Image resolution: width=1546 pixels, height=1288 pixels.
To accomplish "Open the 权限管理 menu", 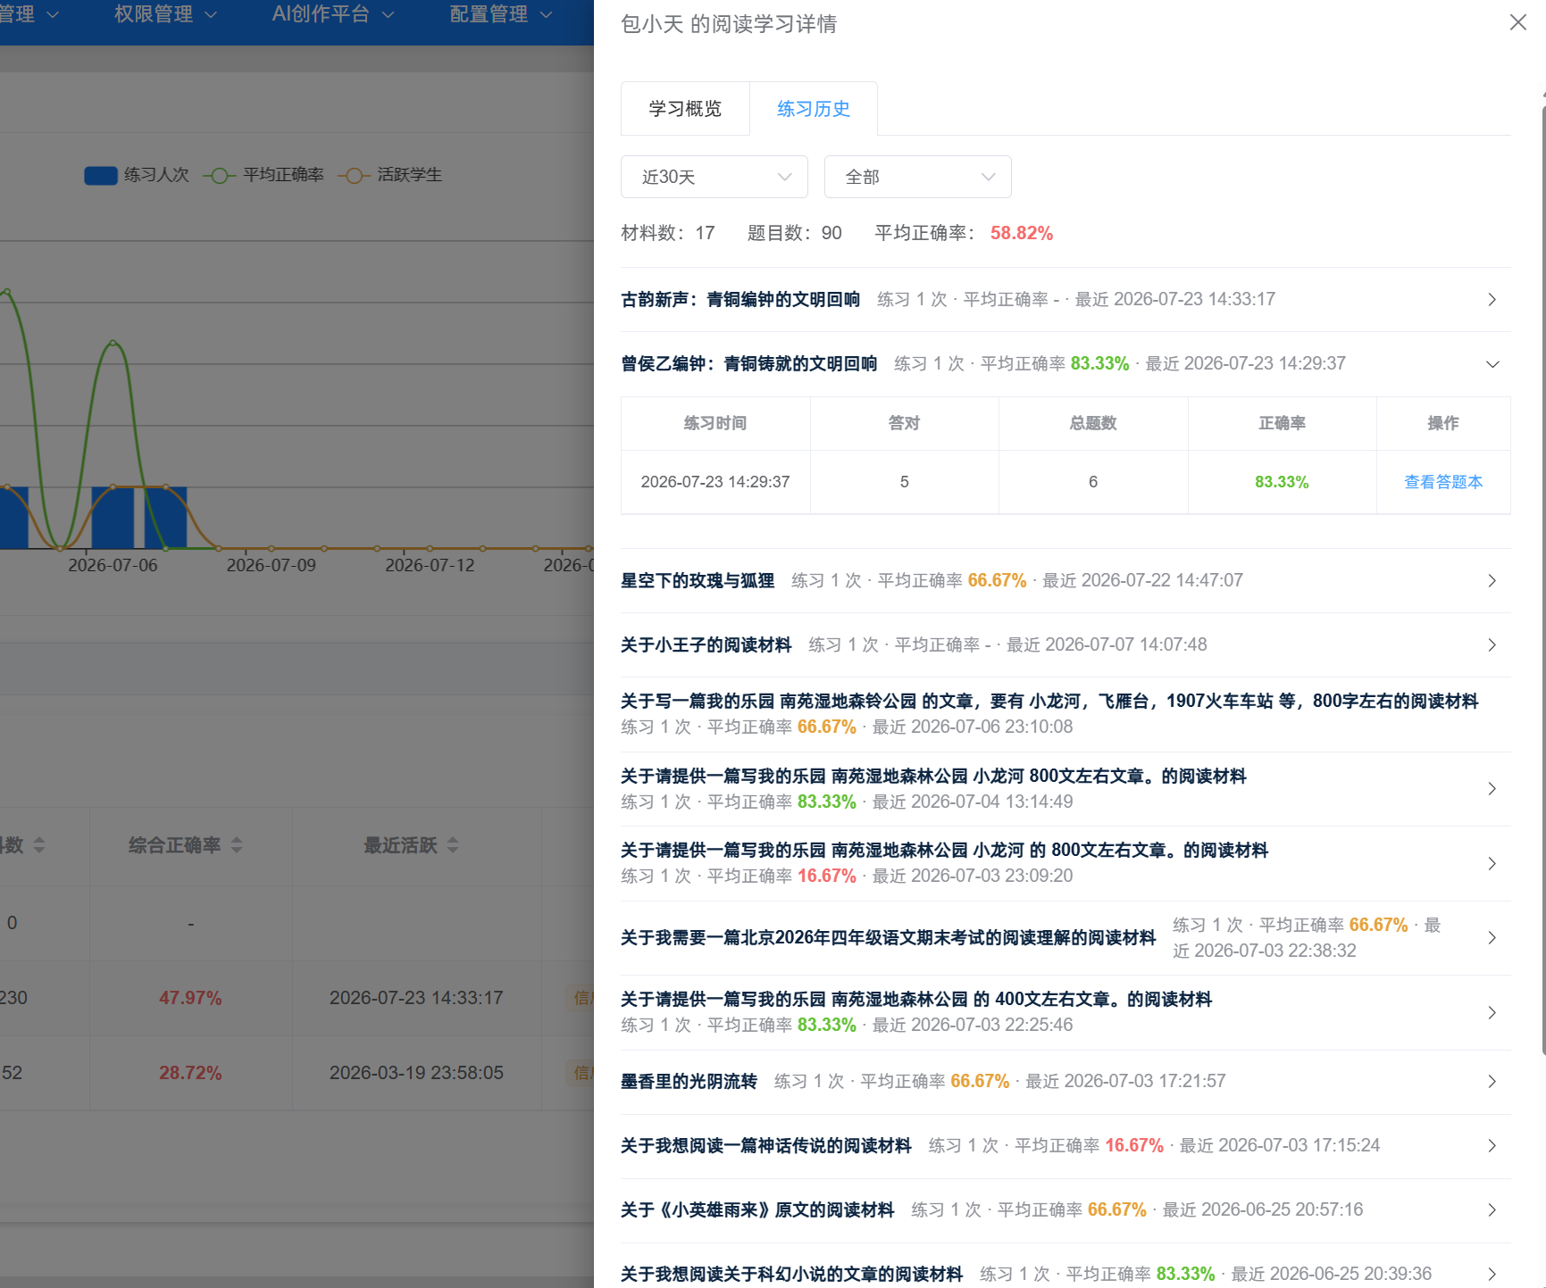I will tap(165, 14).
